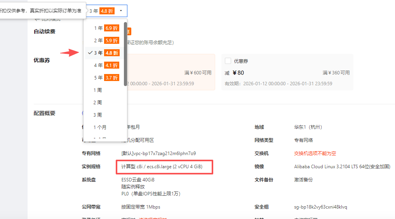The image size is (395, 219).
Task: Pick the checked 3 年 4.8 折 option
Action: 106,53
